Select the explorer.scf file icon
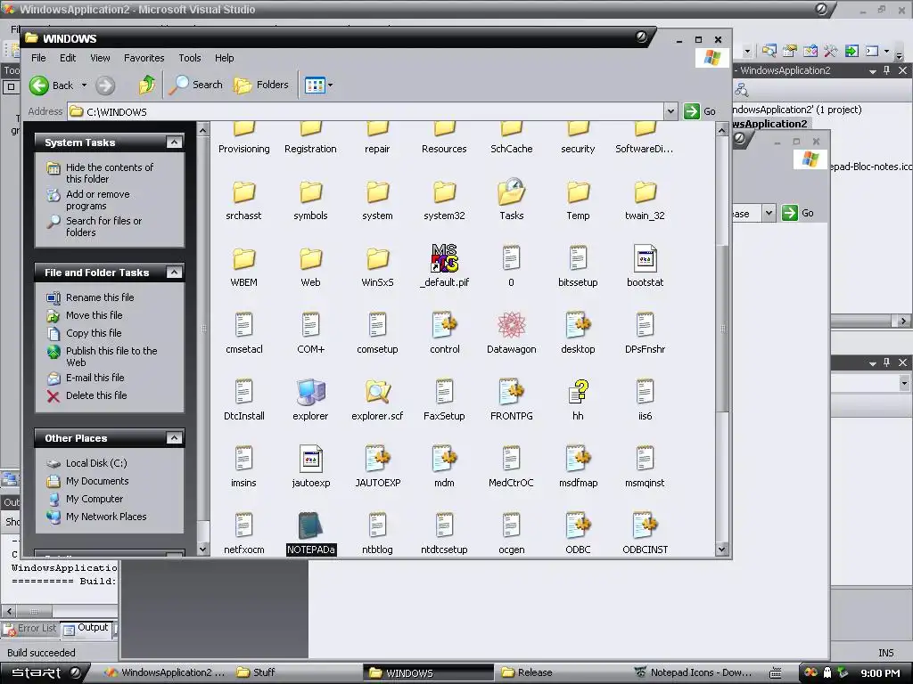This screenshot has height=684, width=913. coord(377,392)
